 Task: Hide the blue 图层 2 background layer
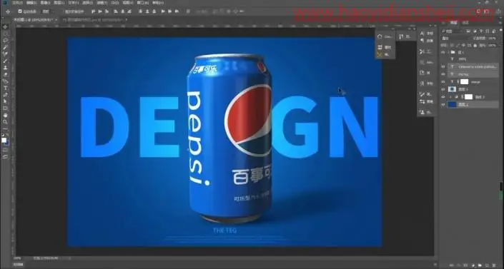[x=443, y=104]
